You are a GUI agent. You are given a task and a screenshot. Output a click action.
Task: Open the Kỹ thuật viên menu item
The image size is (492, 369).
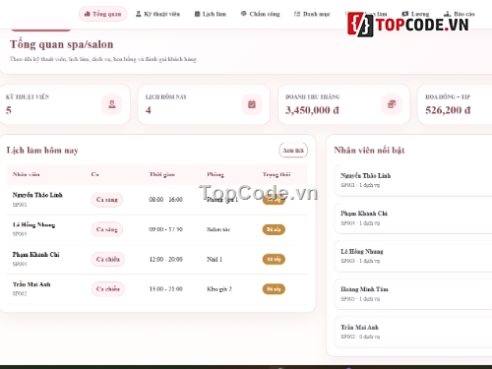click(157, 14)
